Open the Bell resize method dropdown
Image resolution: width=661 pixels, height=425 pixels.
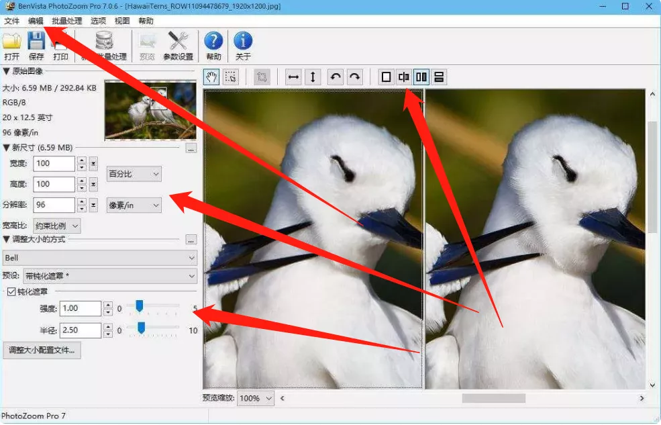click(99, 258)
